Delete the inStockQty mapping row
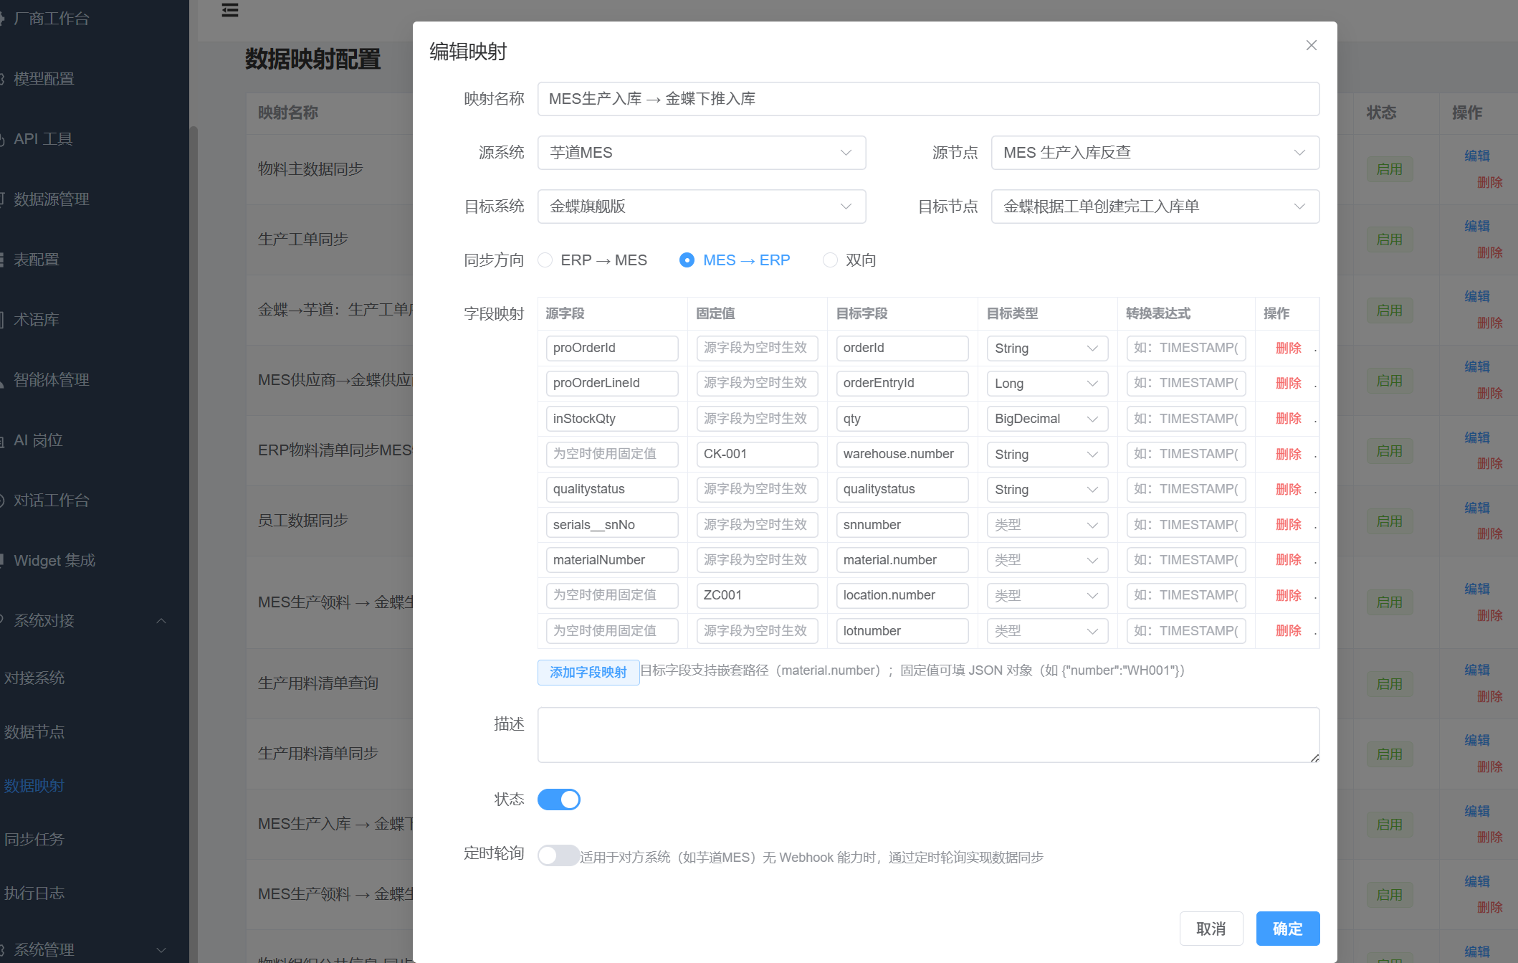 click(1289, 419)
